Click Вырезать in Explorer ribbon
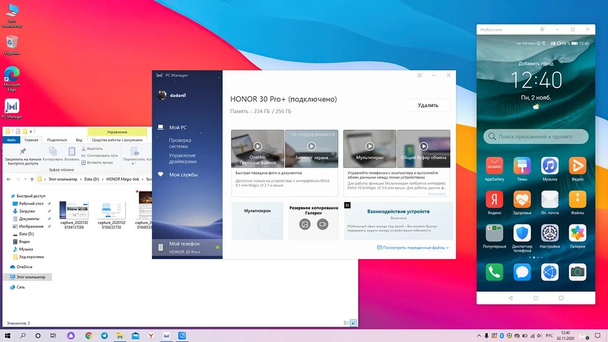This screenshot has height=342, width=608. (x=93, y=148)
